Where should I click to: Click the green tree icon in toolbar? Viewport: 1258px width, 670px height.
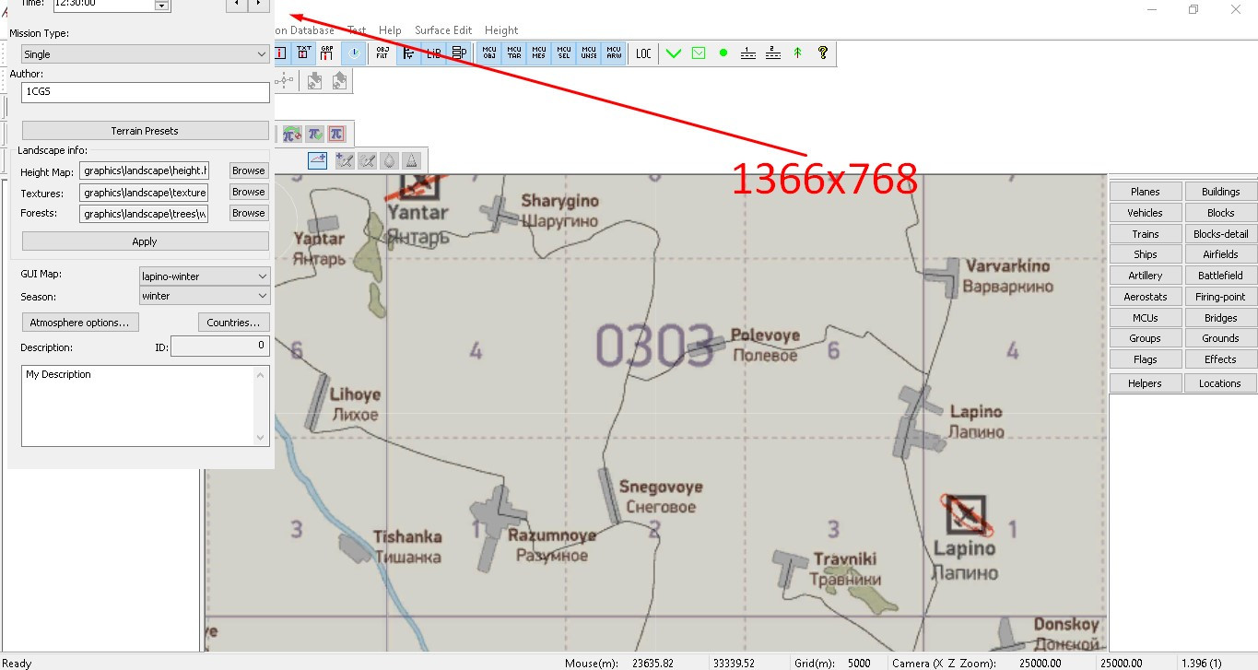point(798,53)
